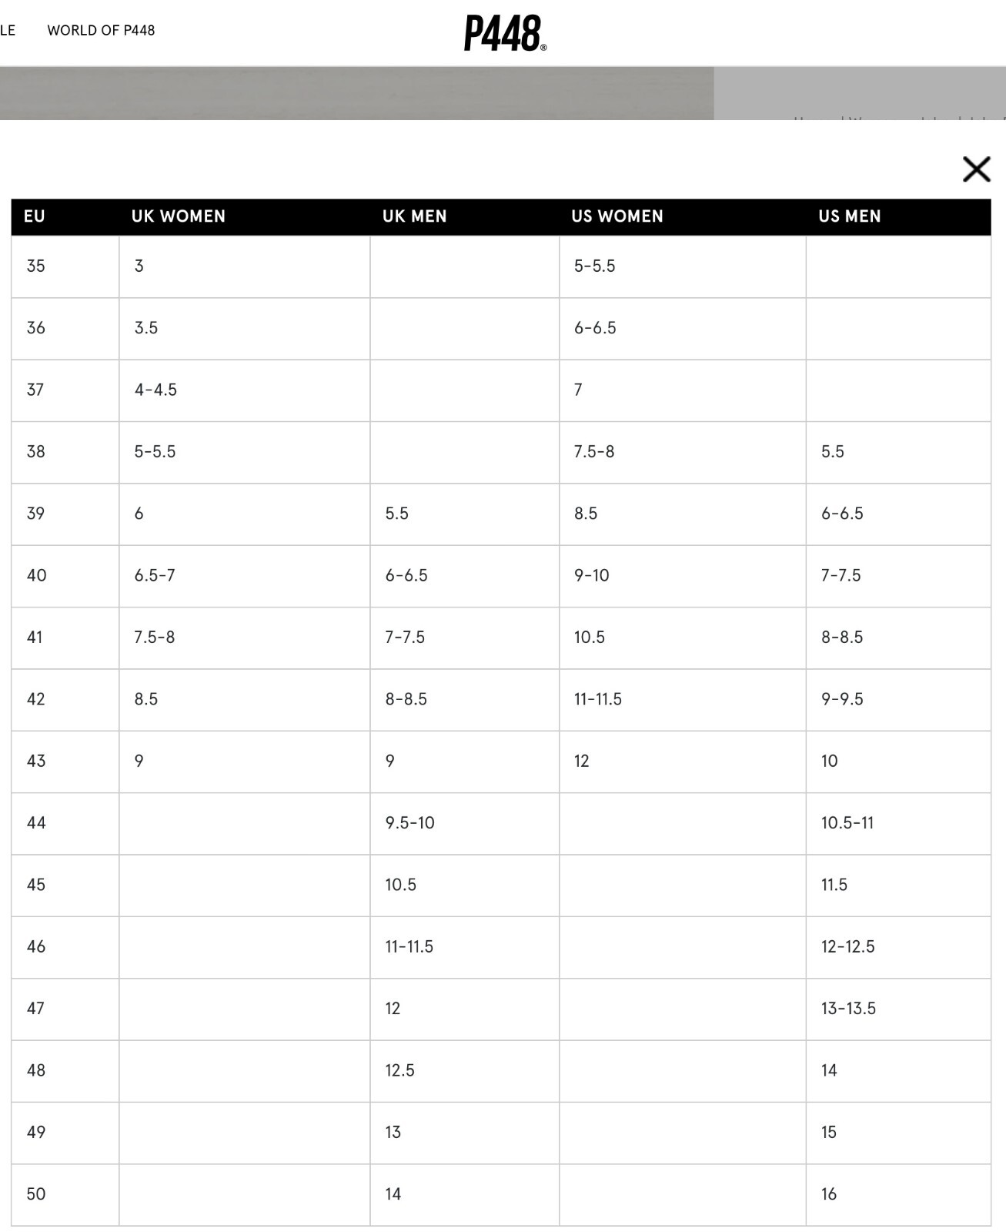Click the gray banner image behind the chart
The width and height of the screenshot is (1006, 1232).
click(357, 93)
